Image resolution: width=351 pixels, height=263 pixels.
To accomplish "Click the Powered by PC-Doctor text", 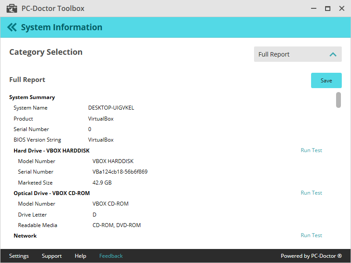I will (x=311, y=256).
